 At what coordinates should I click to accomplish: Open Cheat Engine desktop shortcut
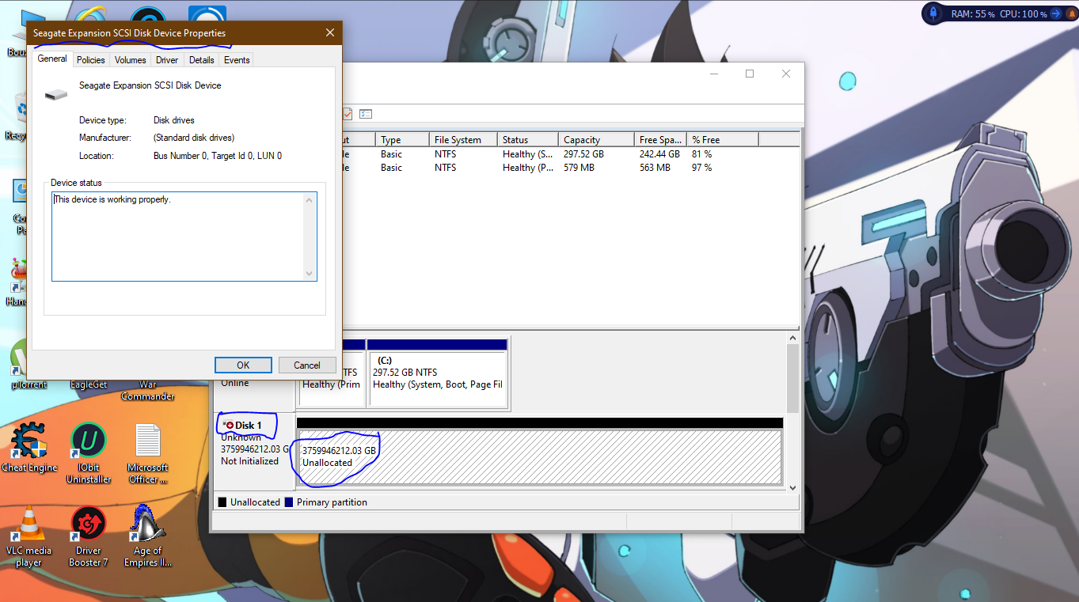(x=29, y=447)
